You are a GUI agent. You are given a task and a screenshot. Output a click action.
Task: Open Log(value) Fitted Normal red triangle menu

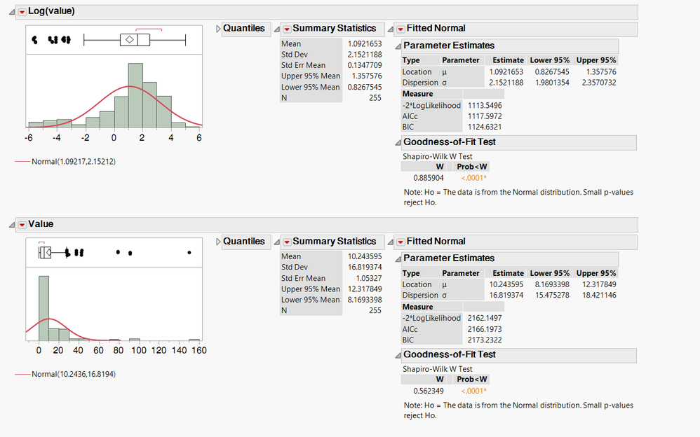point(401,29)
